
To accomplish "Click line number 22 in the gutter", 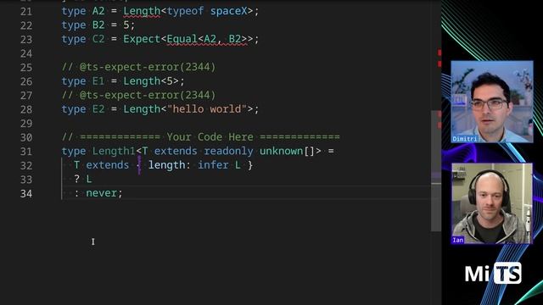I will pos(26,25).
